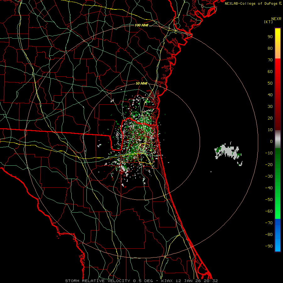The height and width of the screenshot is (283, 283).
Task: Click the -10 value on velocity scale
Action: pos(269,153)
